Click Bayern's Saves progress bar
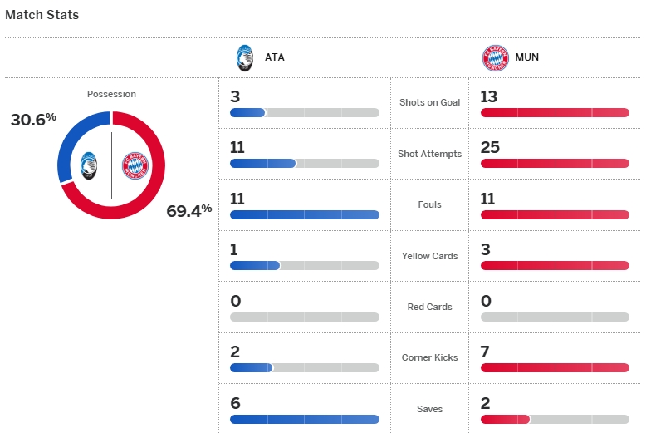Screen dimensions: 646x433 pyautogui.click(x=555, y=420)
